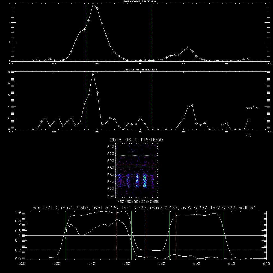Click the '500' label on the bottom plot x-axis
The image size is (273, 273).
pyautogui.click(x=22, y=264)
